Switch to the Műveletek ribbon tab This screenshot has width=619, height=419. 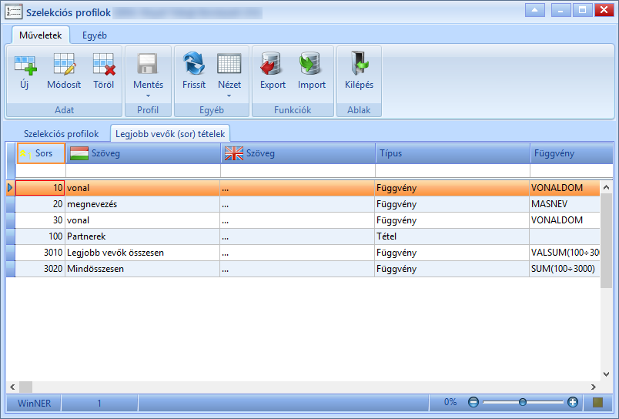tap(41, 35)
